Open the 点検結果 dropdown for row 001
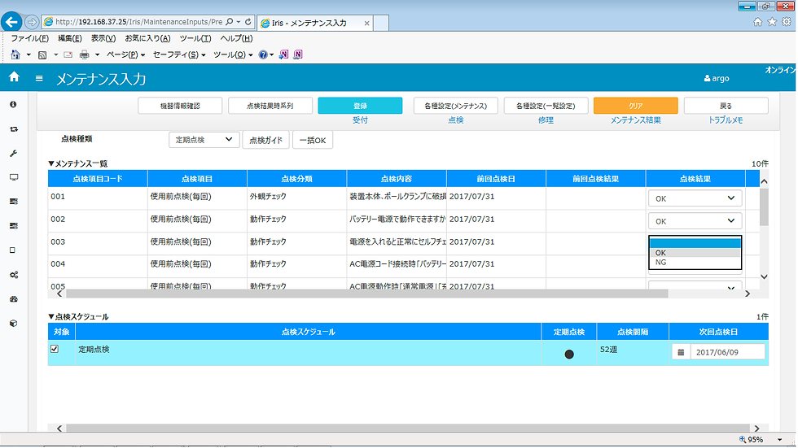 click(695, 198)
